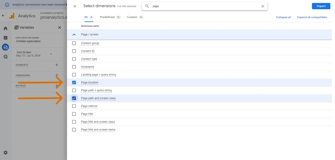Click the Page title dimension name

click(87, 114)
